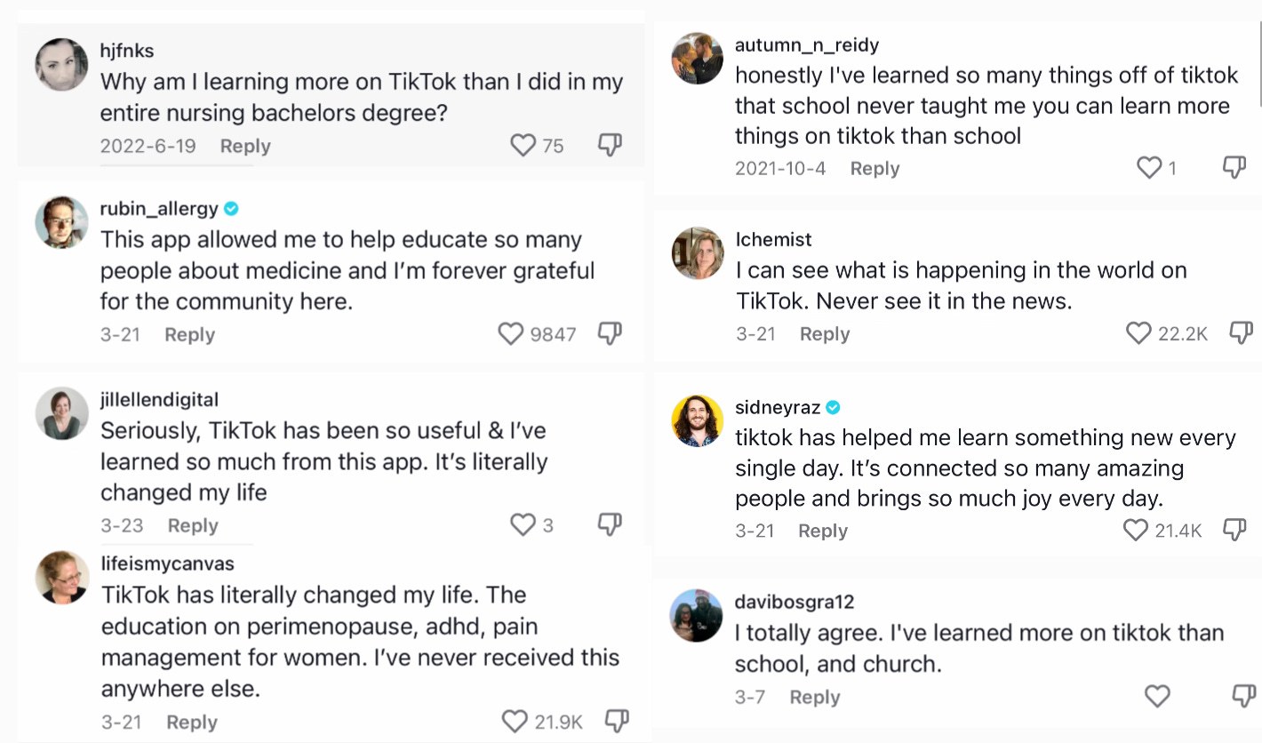Like hjfnks's nursing degree comment

(523, 145)
